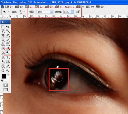Select the History Brush tool

click(x=8, y=44)
